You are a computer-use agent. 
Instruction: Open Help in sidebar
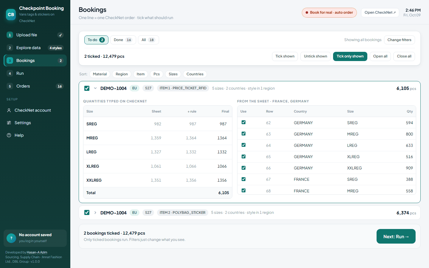[x=35, y=135]
